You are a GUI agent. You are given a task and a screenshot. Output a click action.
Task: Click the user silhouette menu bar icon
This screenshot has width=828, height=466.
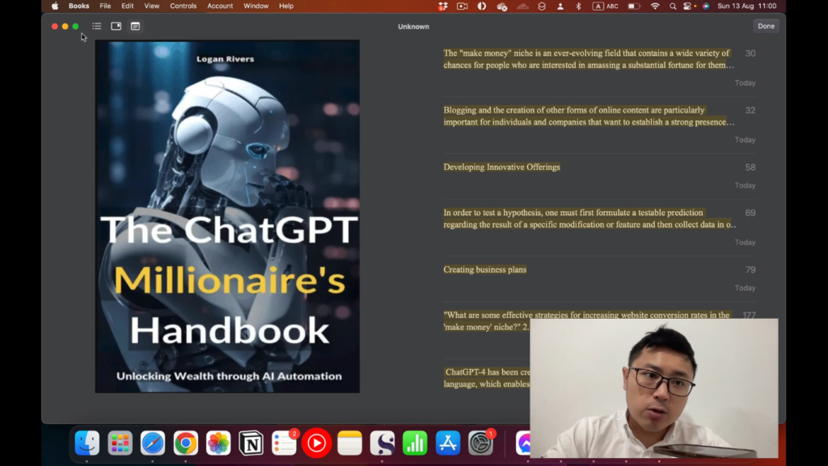pyautogui.click(x=560, y=6)
